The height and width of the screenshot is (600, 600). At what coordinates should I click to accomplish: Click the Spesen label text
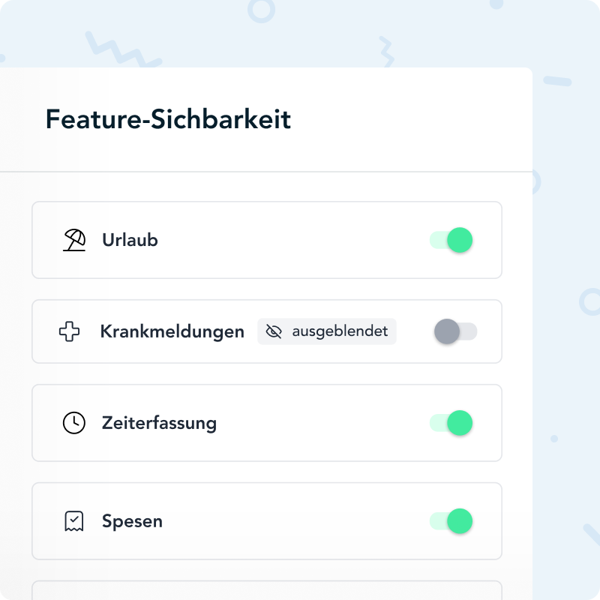point(132,521)
